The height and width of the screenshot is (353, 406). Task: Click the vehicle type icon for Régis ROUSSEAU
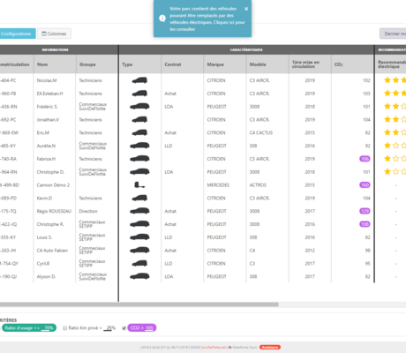click(x=139, y=211)
